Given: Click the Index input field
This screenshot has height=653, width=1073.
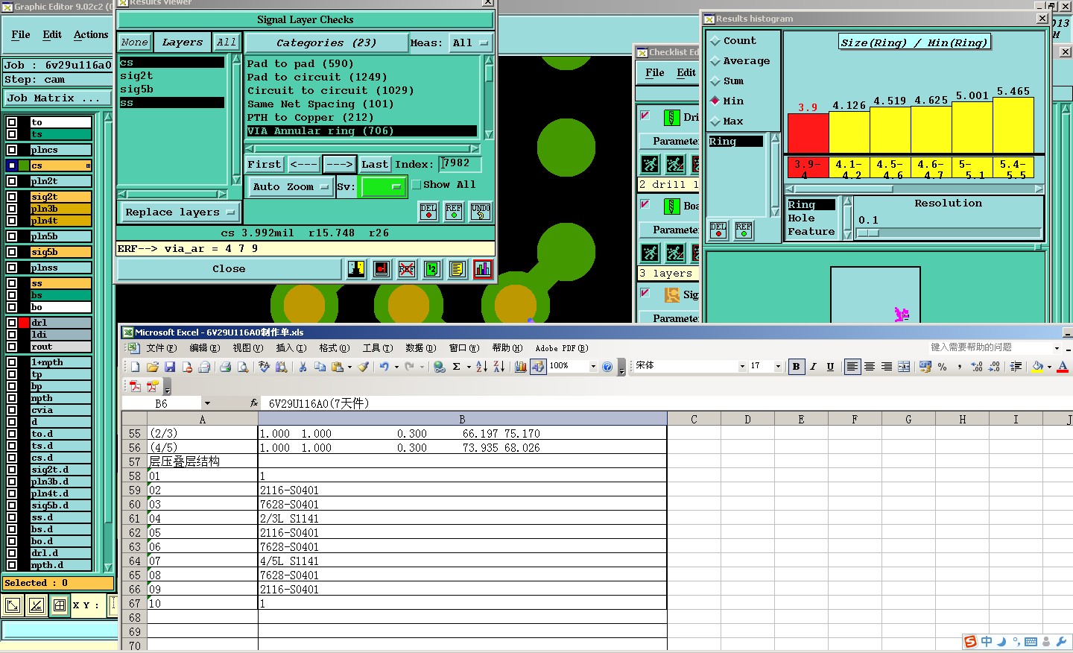Looking at the screenshot, I should 460,164.
